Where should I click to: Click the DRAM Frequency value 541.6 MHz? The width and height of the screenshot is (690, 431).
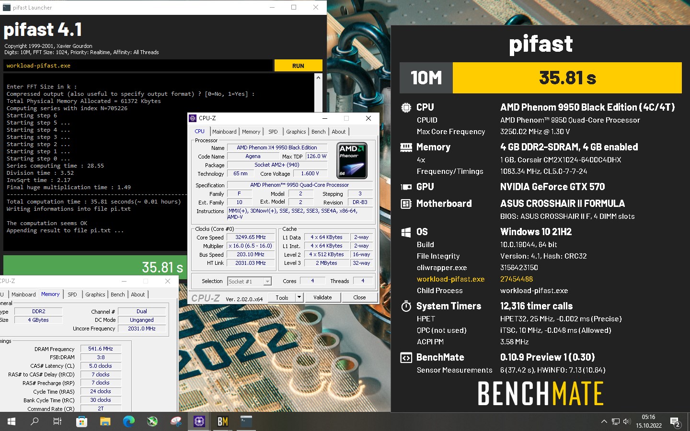click(101, 349)
